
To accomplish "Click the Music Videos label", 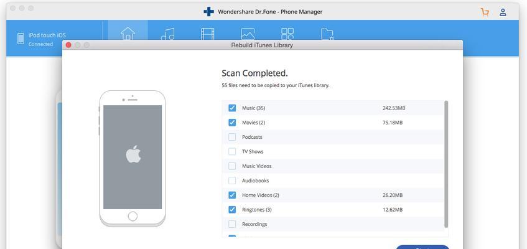I will click(257, 166).
